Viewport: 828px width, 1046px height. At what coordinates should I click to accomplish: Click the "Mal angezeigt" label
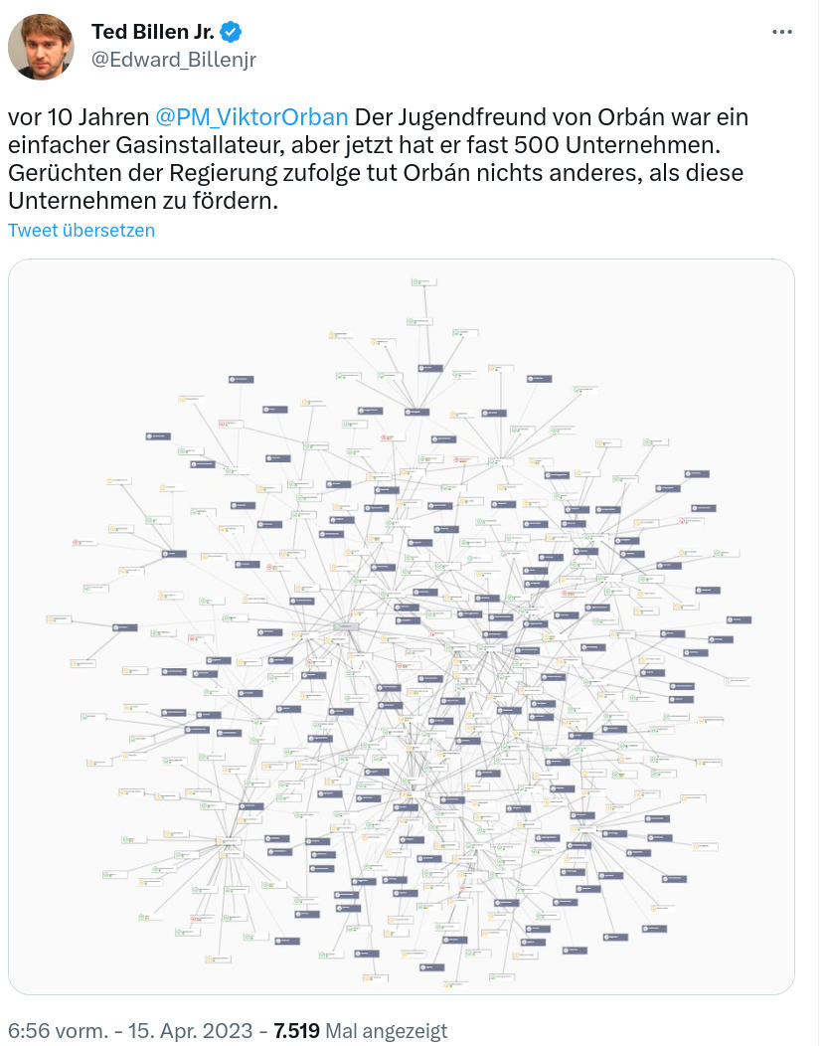tap(387, 1031)
